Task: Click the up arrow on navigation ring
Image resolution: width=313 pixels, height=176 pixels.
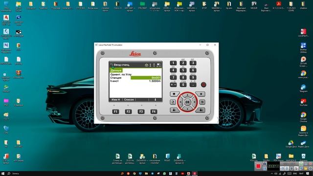Action: point(187,95)
